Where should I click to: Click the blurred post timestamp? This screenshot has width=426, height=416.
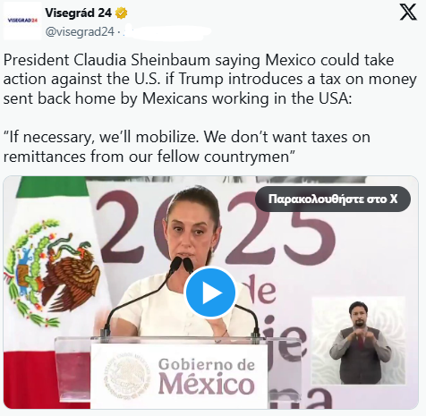(167, 32)
